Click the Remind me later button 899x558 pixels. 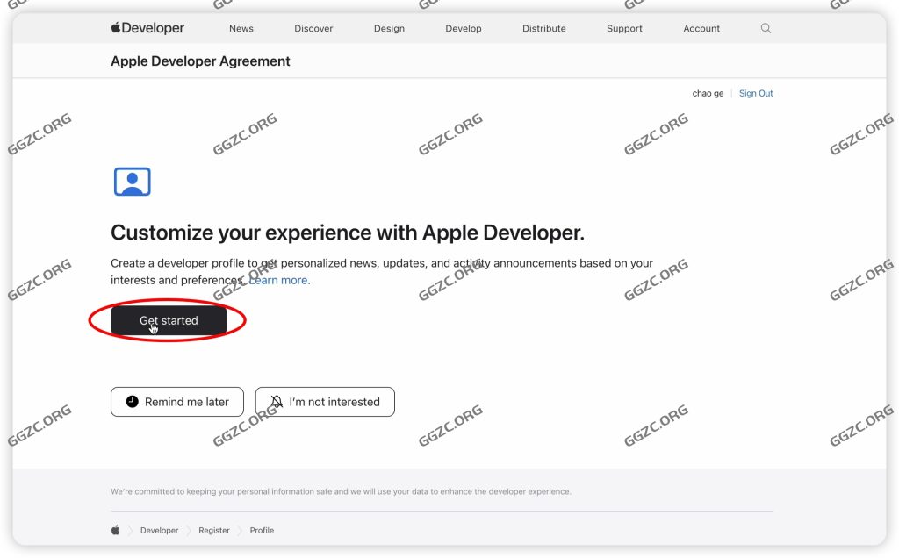pyautogui.click(x=176, y=401)
